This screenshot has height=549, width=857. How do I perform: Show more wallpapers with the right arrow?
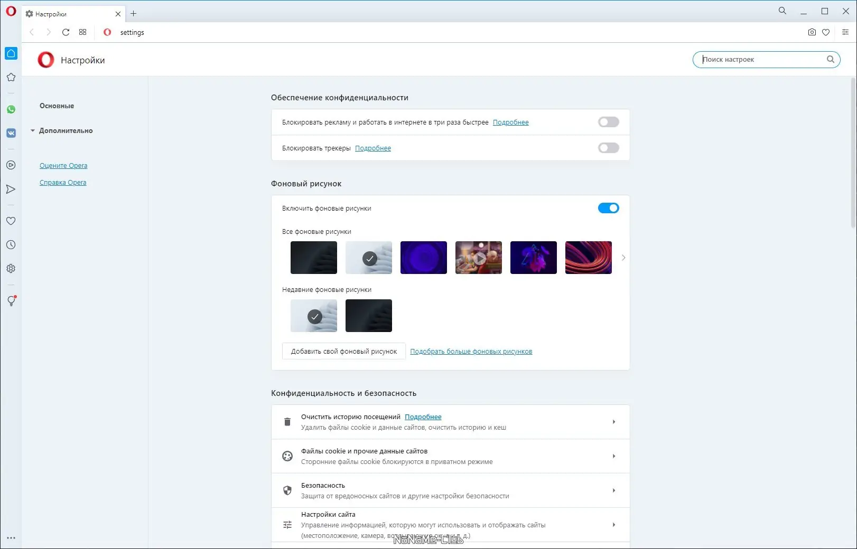click(623, 258)
